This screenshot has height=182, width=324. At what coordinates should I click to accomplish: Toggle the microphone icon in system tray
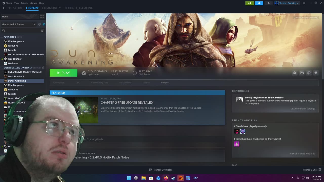pos(298,178)
